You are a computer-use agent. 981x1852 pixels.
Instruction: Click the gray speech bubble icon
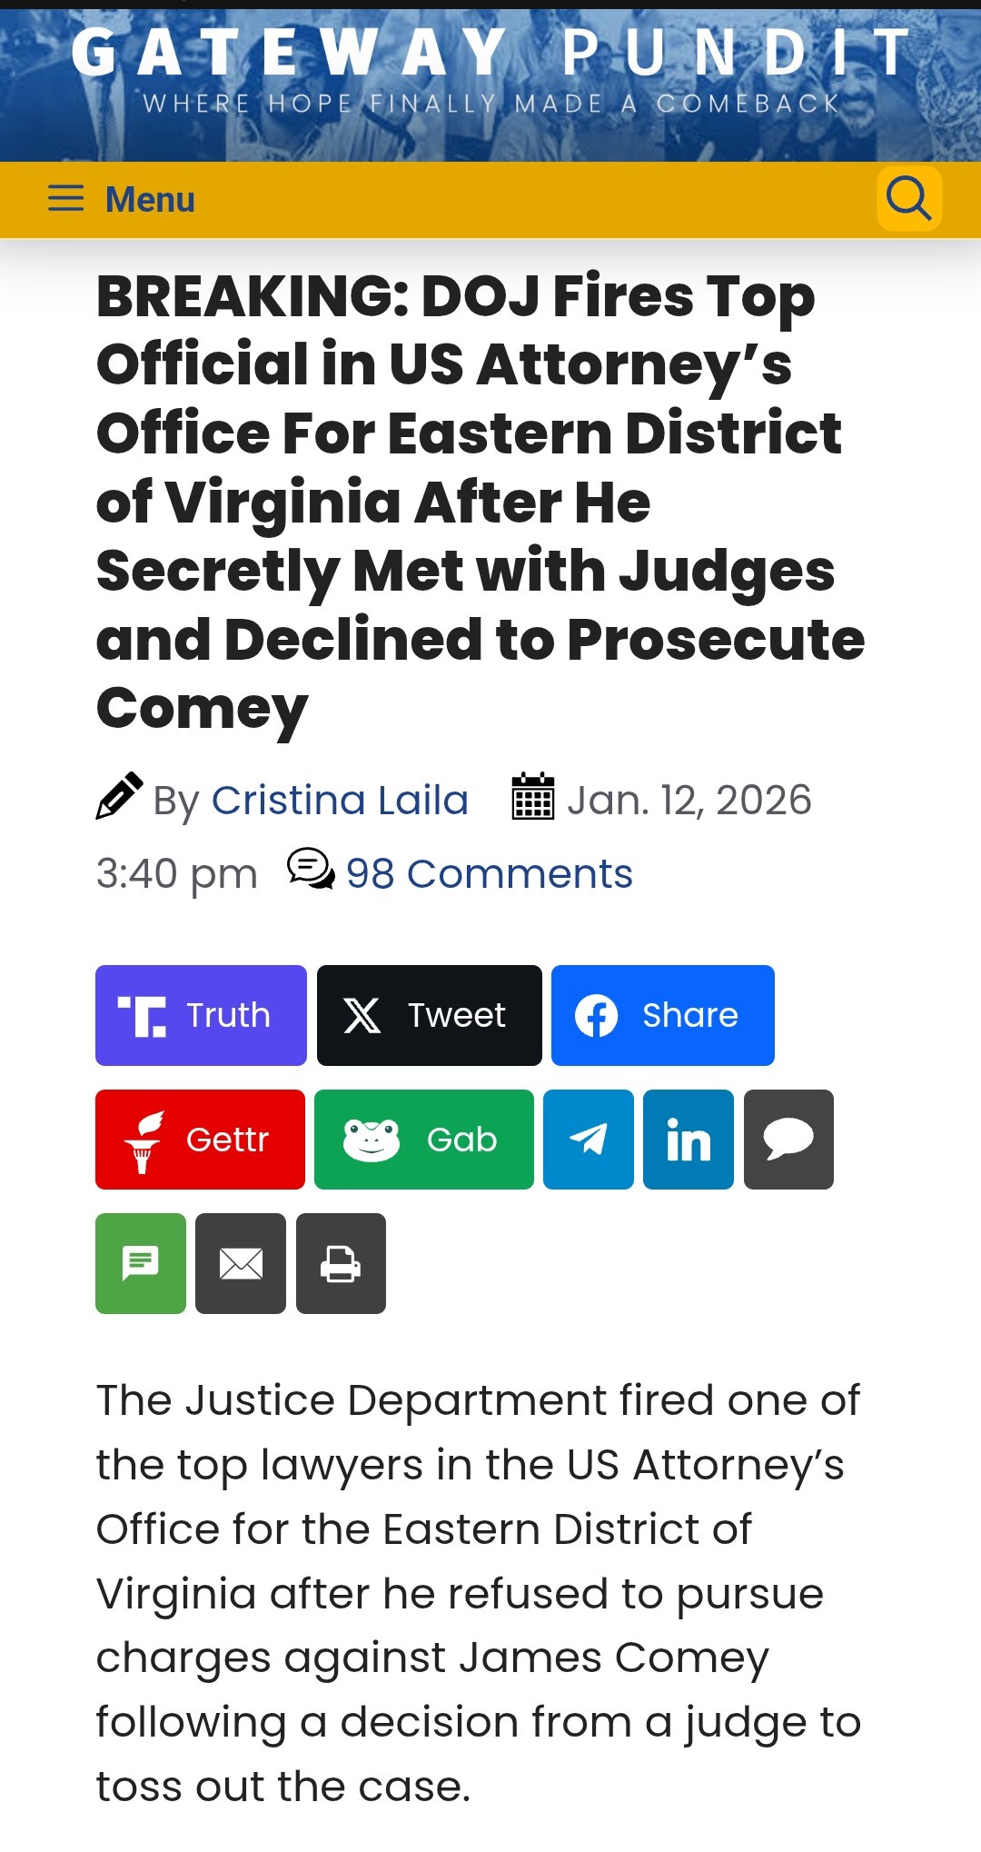788,1140
